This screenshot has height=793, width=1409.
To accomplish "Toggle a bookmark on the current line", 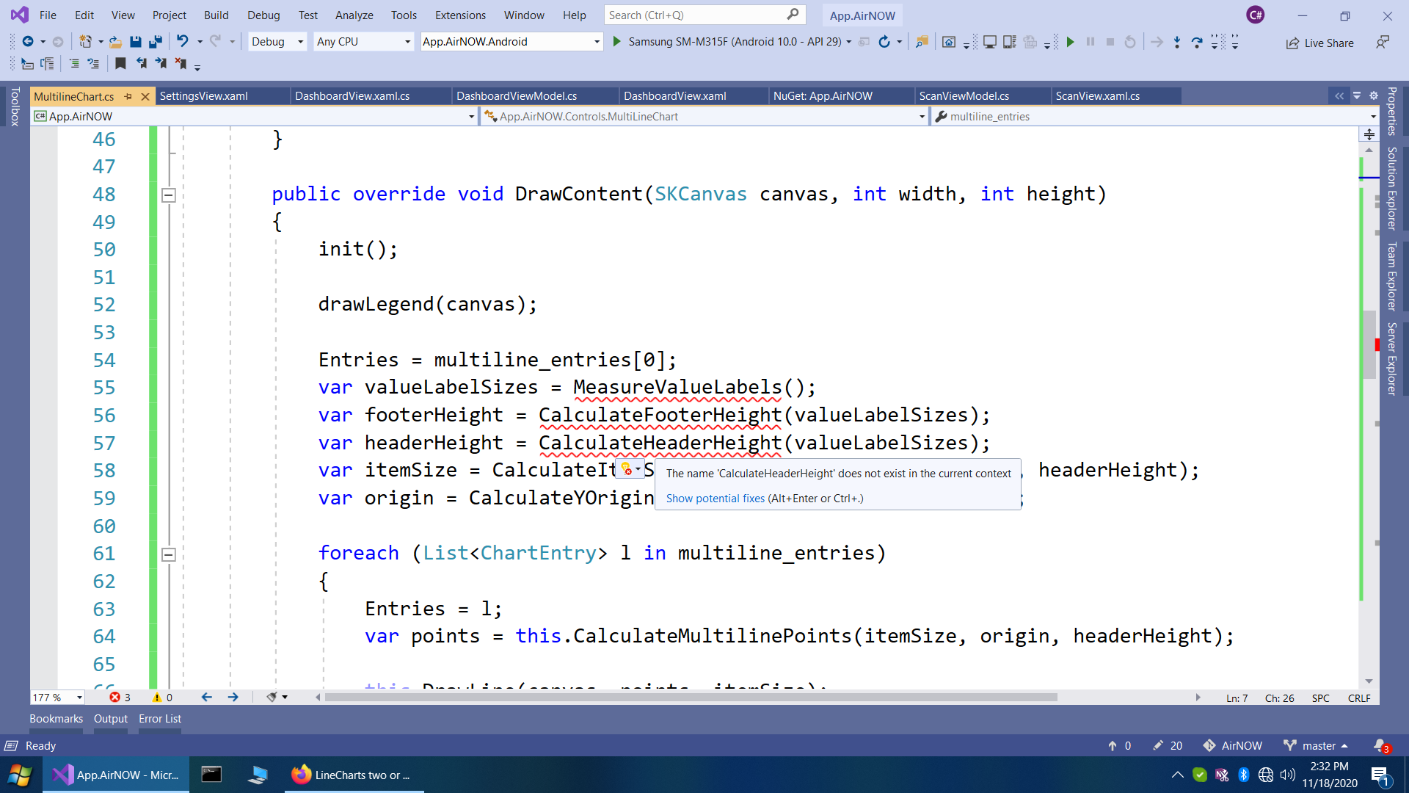I will (x=120, y=64).
